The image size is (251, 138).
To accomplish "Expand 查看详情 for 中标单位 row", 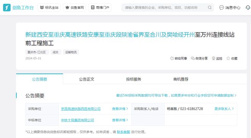I will pos(120,120).
